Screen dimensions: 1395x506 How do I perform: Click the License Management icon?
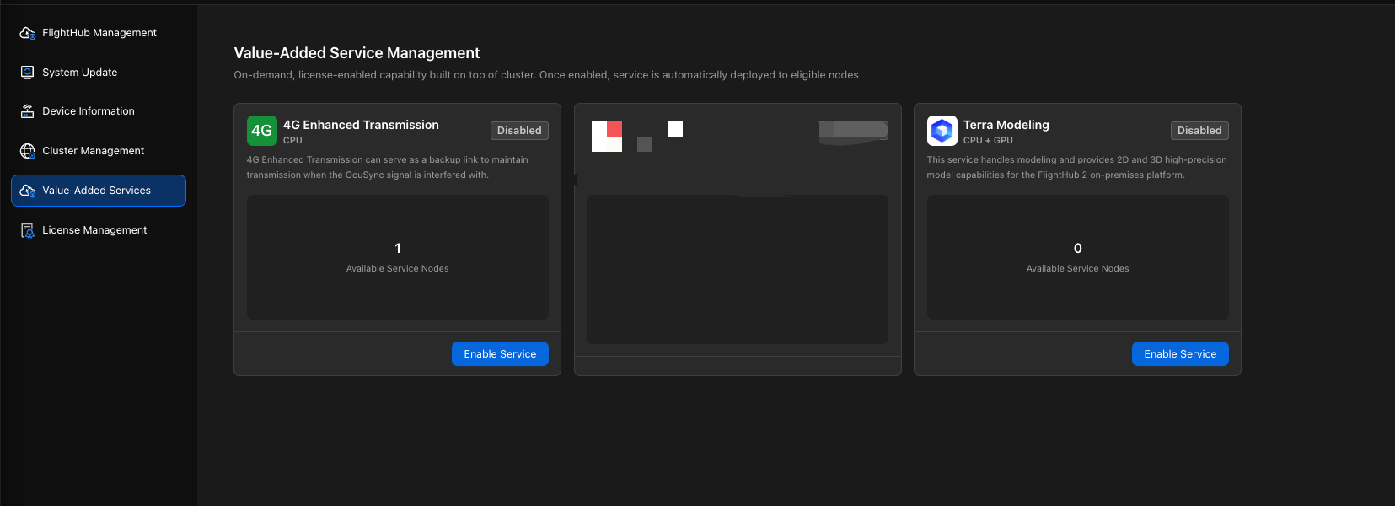coord(27,230)
